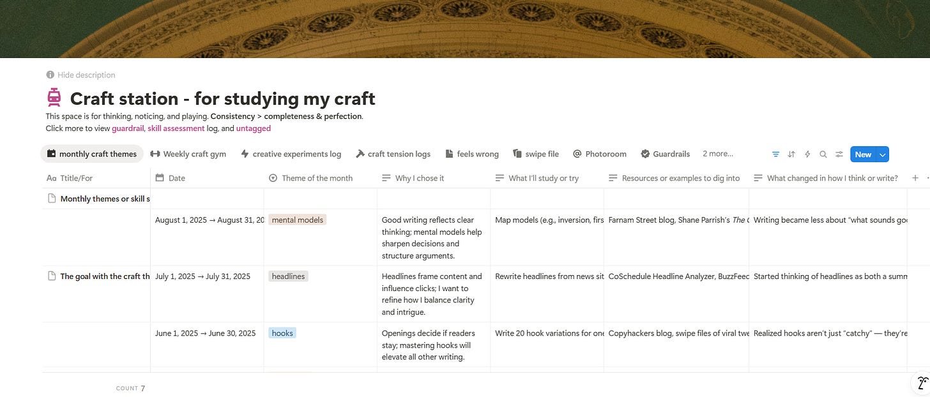Click the calendar icon in Date header
Screen dimensions: 930x397
pos(160,178)
